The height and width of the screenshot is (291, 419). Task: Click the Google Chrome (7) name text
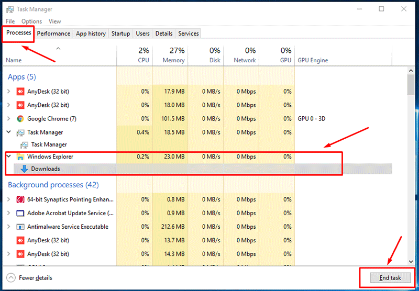point(51,119)
